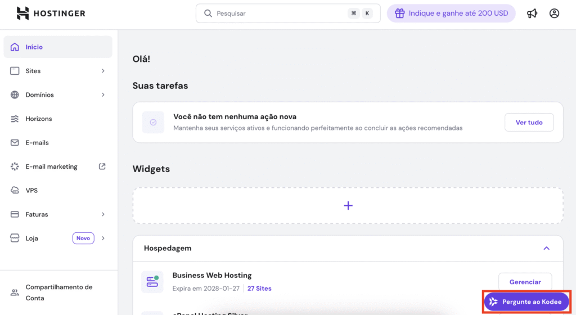Image resolution: width=576 pixels, height=315 pixels.
Task: Click the external link icon beside E-mail marketing
Action: pos(102,166)
